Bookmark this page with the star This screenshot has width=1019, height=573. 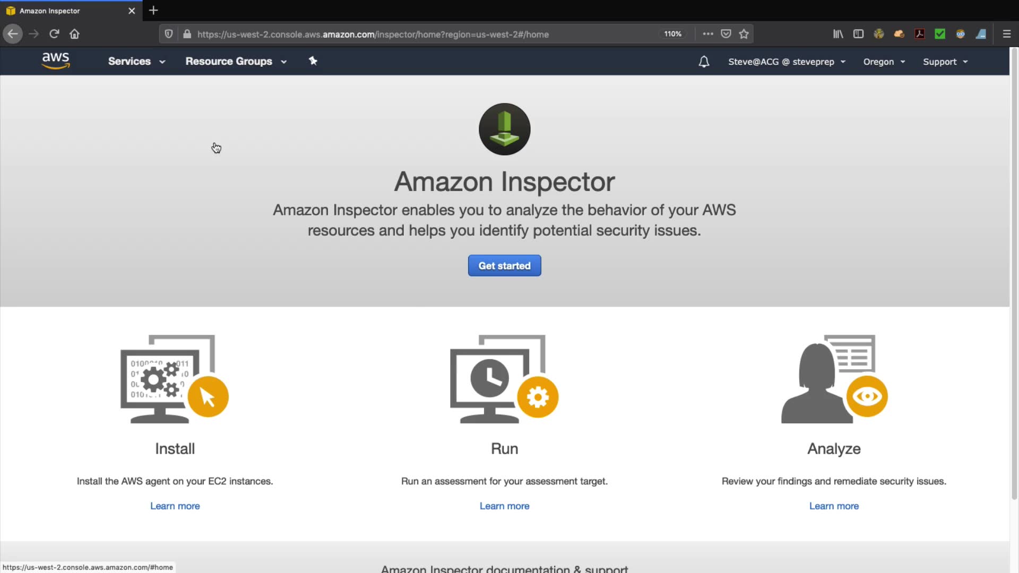744,34
